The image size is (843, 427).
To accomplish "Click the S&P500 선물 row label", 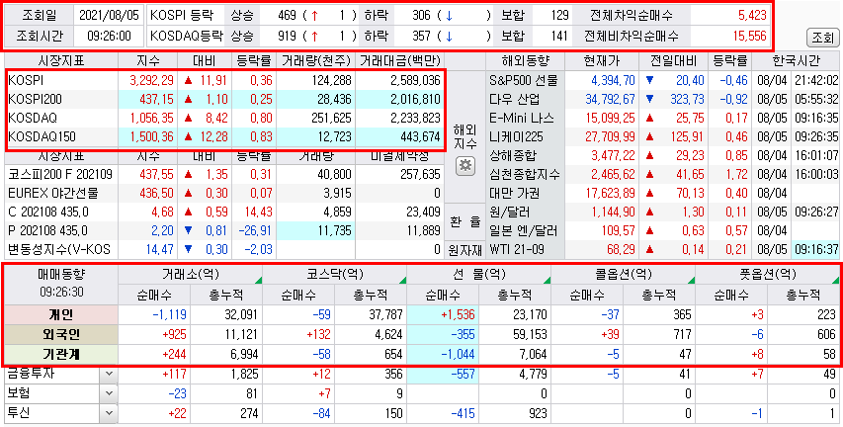I will (524, 81).
